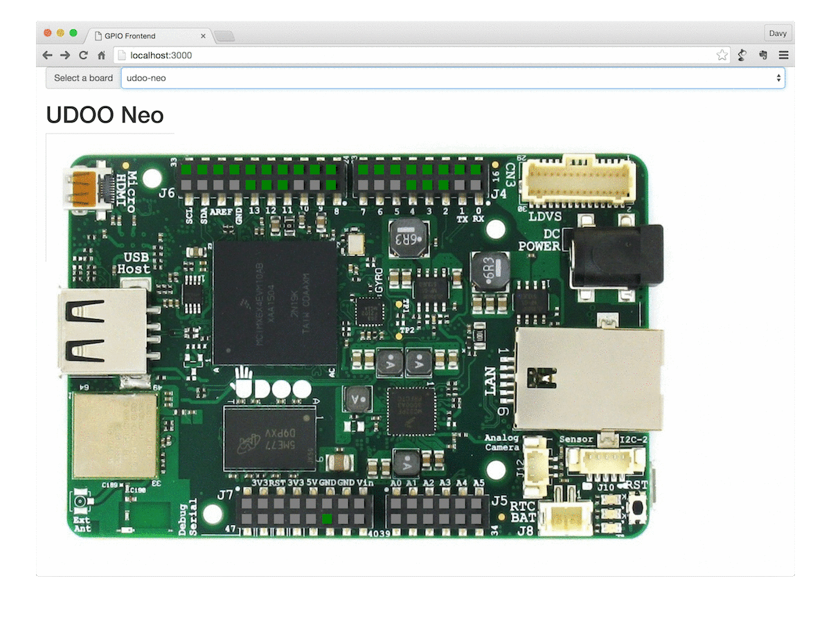
Task: Click the Select a board label
Action: pos(83,78)
